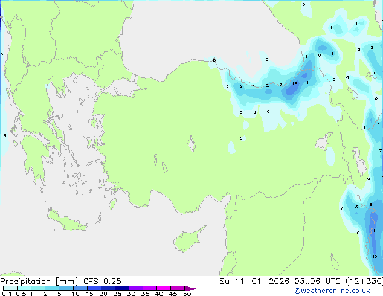Click the 20–25 mm legend swatch
The width and height of the screenshot is (383, 296).
(108, 288)
